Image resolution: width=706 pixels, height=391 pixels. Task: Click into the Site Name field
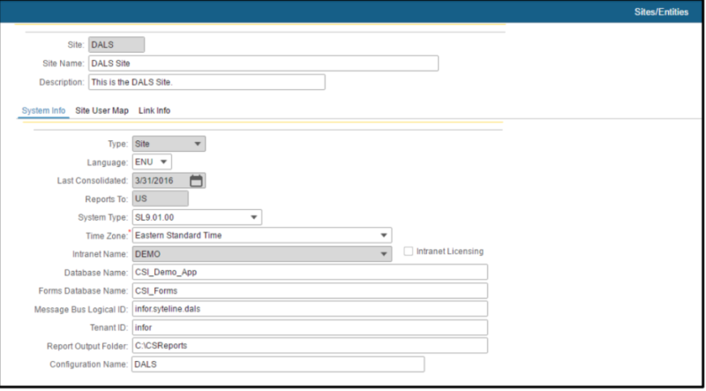click(x=263, y=63)
